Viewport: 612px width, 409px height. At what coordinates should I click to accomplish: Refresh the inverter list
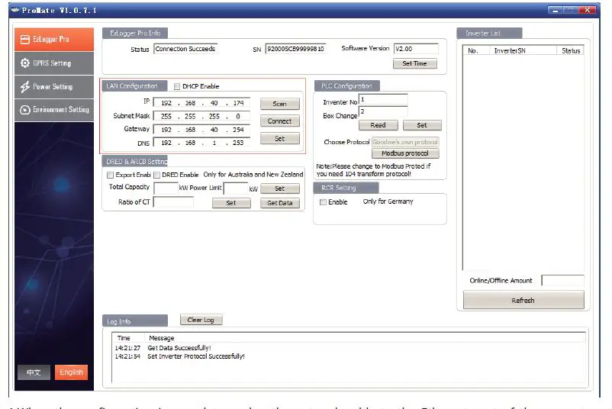(523, 300)
